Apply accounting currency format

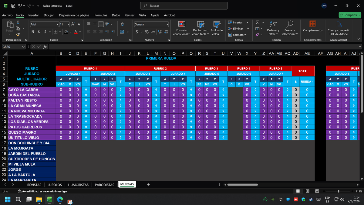pyautogui.click(x=137, y=32)
